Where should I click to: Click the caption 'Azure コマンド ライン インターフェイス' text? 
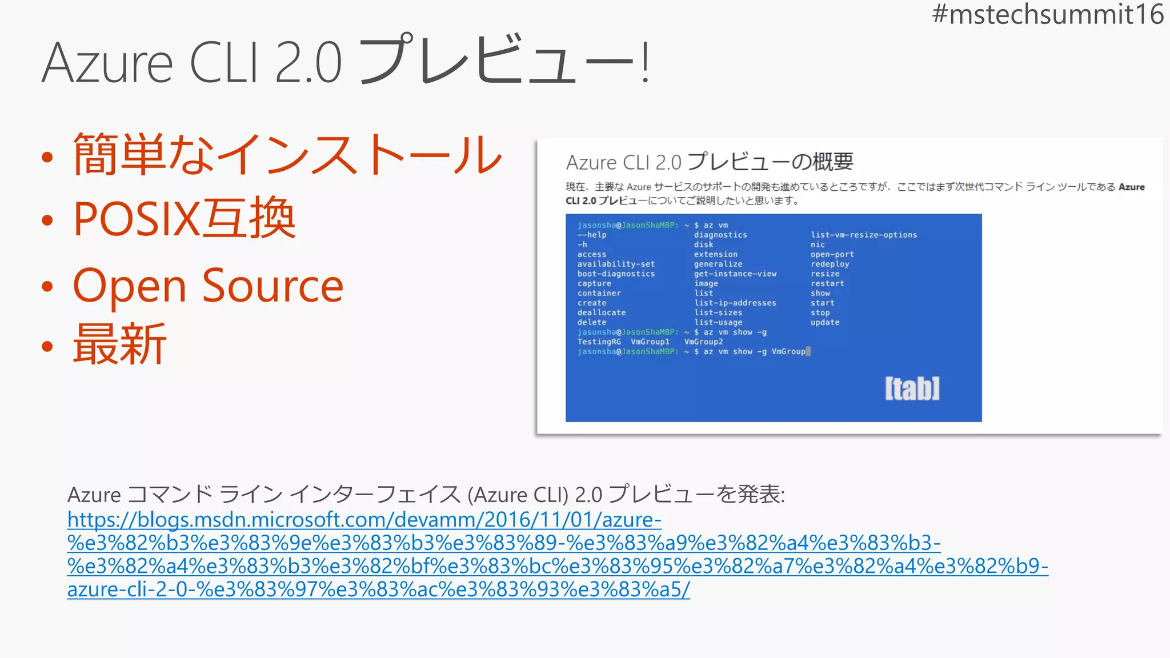click(264, 495)
